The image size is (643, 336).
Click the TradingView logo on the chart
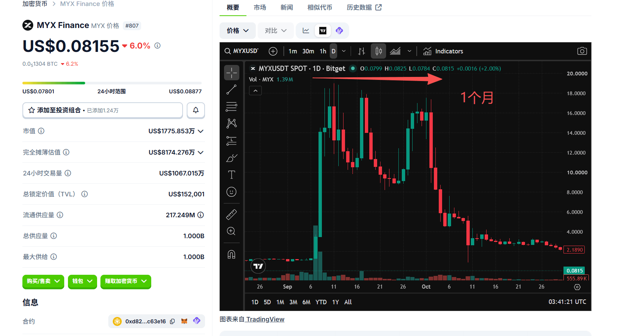[258, 266]
